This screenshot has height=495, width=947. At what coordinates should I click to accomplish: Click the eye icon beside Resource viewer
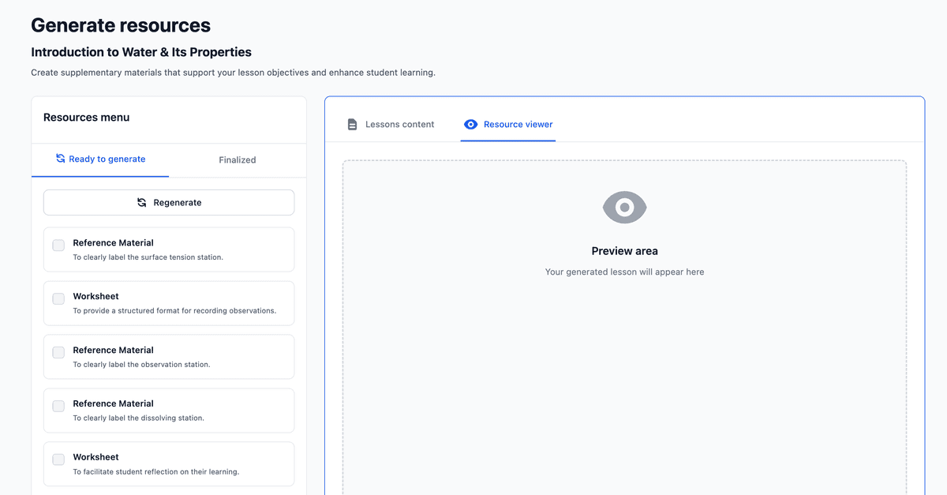tap(470, 124)
